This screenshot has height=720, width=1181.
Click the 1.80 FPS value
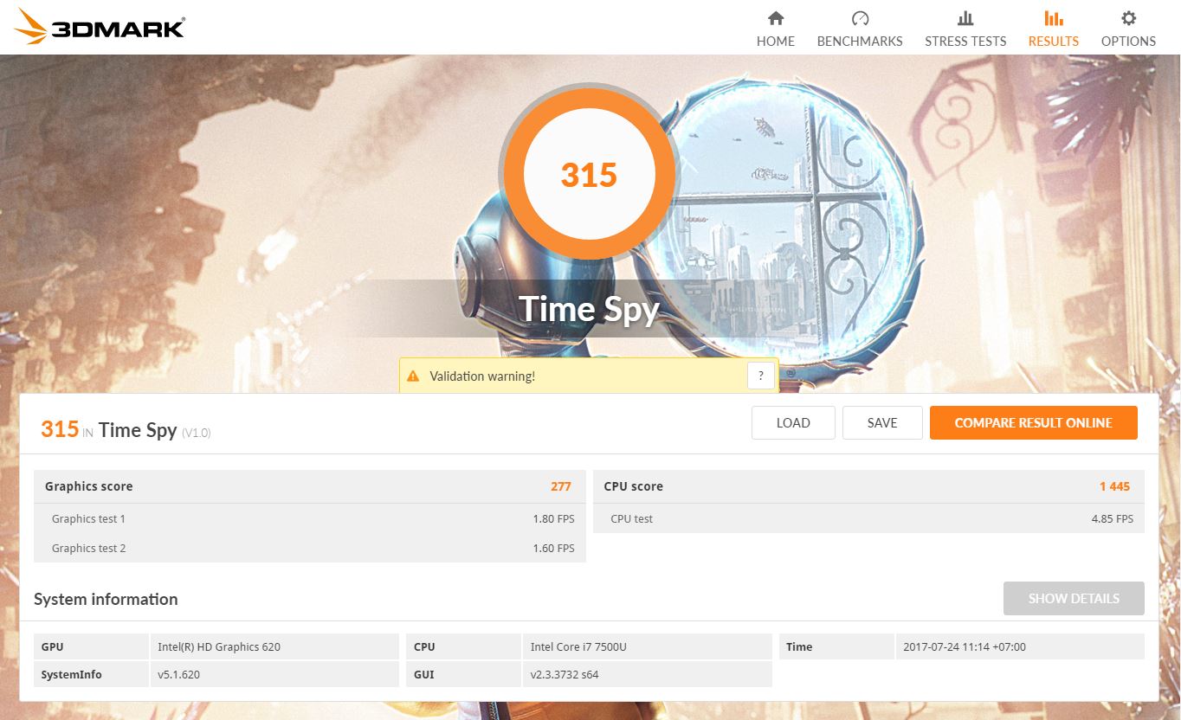coord(554,519)
